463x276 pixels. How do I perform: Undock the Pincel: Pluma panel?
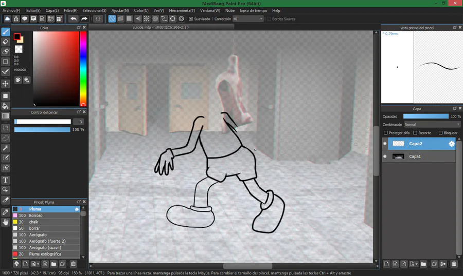(79, 202)
